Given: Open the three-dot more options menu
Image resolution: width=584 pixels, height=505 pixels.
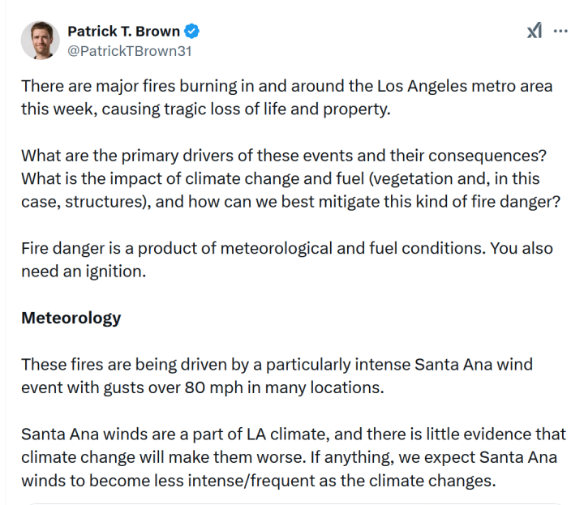Looking at the screenshot, I should pos(560,31).
